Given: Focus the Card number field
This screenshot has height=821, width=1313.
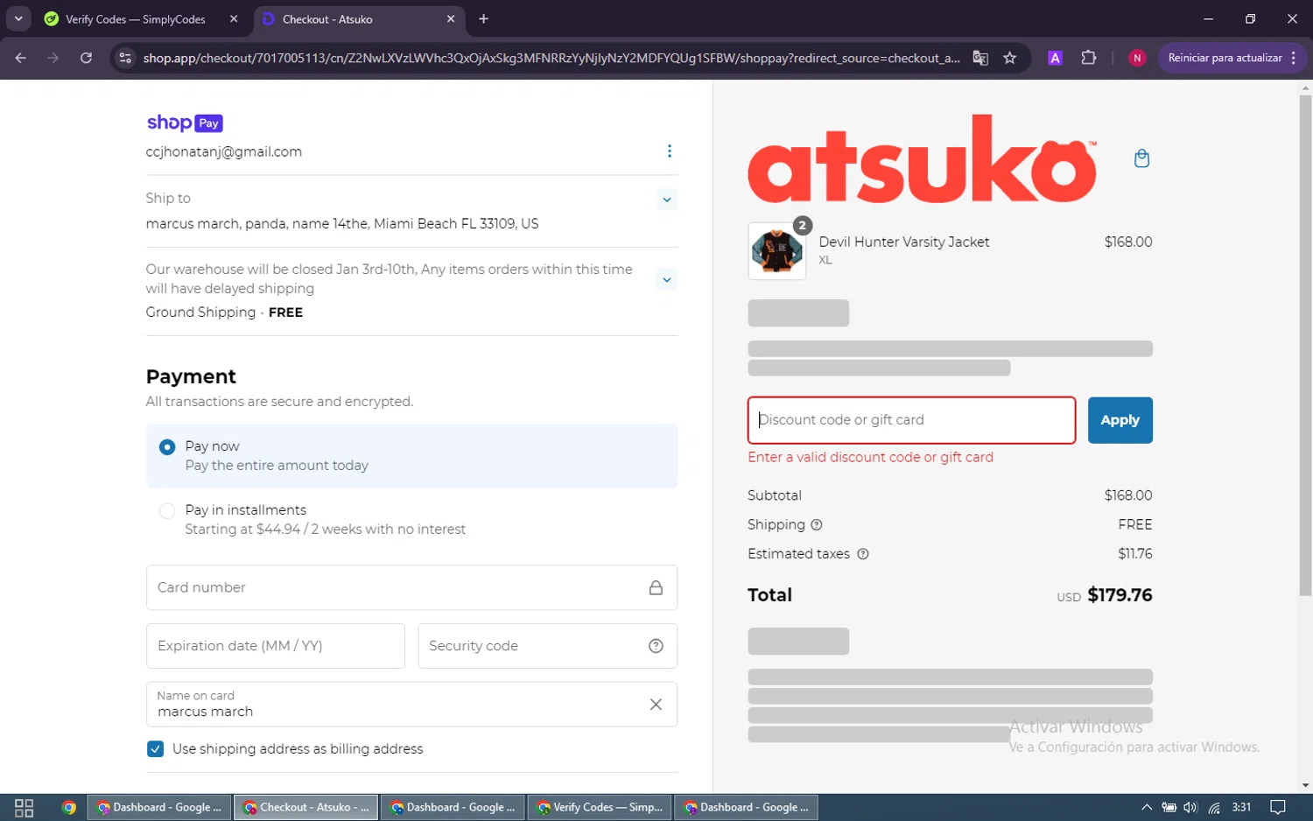Looking at the screenshot, I should [x=411, y=587].
